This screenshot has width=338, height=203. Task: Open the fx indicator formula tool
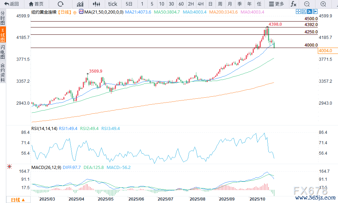point(293,4)
